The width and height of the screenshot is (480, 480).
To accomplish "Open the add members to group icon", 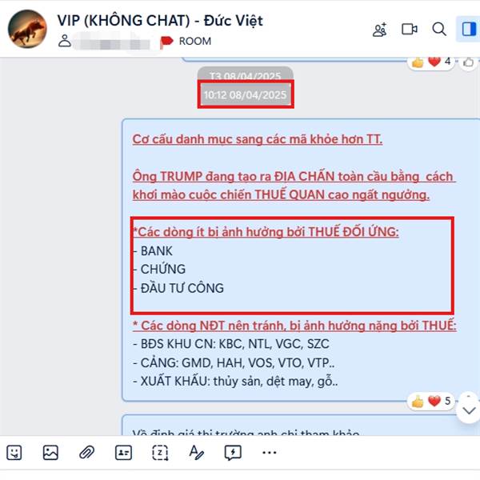I will coord(379,30).
